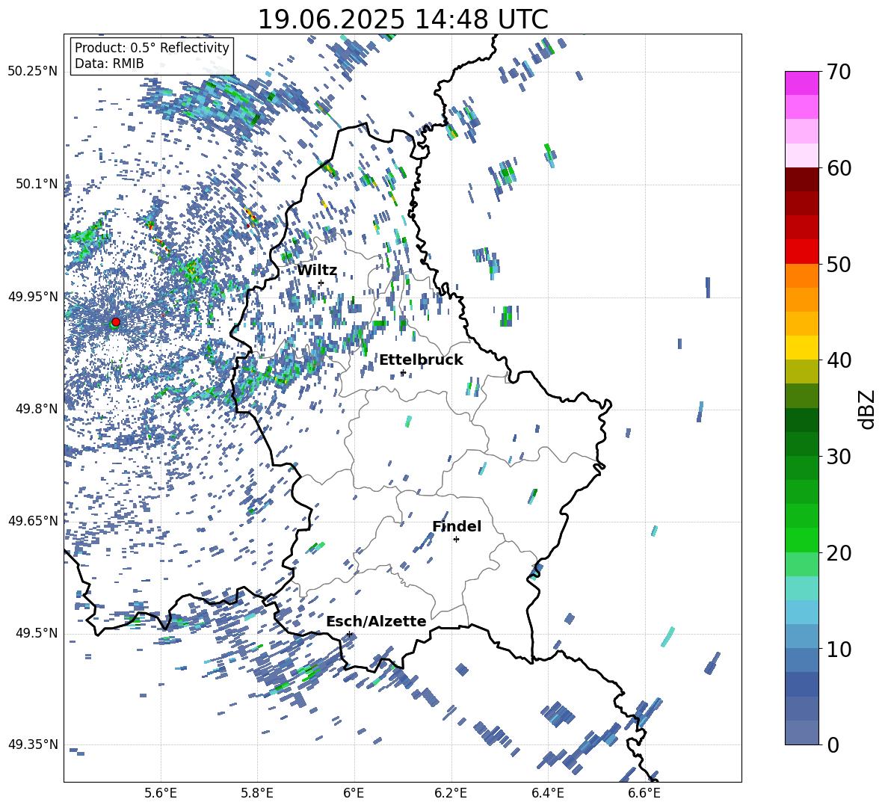Click the 5.8°E longitude label
This screenshot has height=808, width=885.
[x=257, y=793]
